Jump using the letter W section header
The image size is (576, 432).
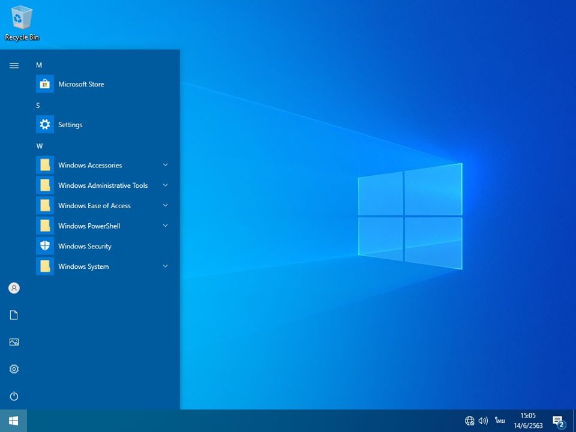click(40, 146)
